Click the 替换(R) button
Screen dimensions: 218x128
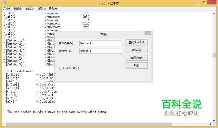(137, 50)
